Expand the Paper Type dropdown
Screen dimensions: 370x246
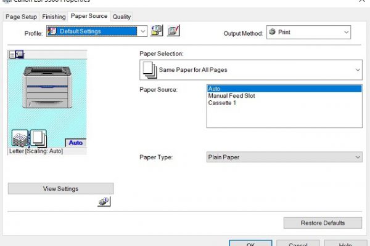358,157
